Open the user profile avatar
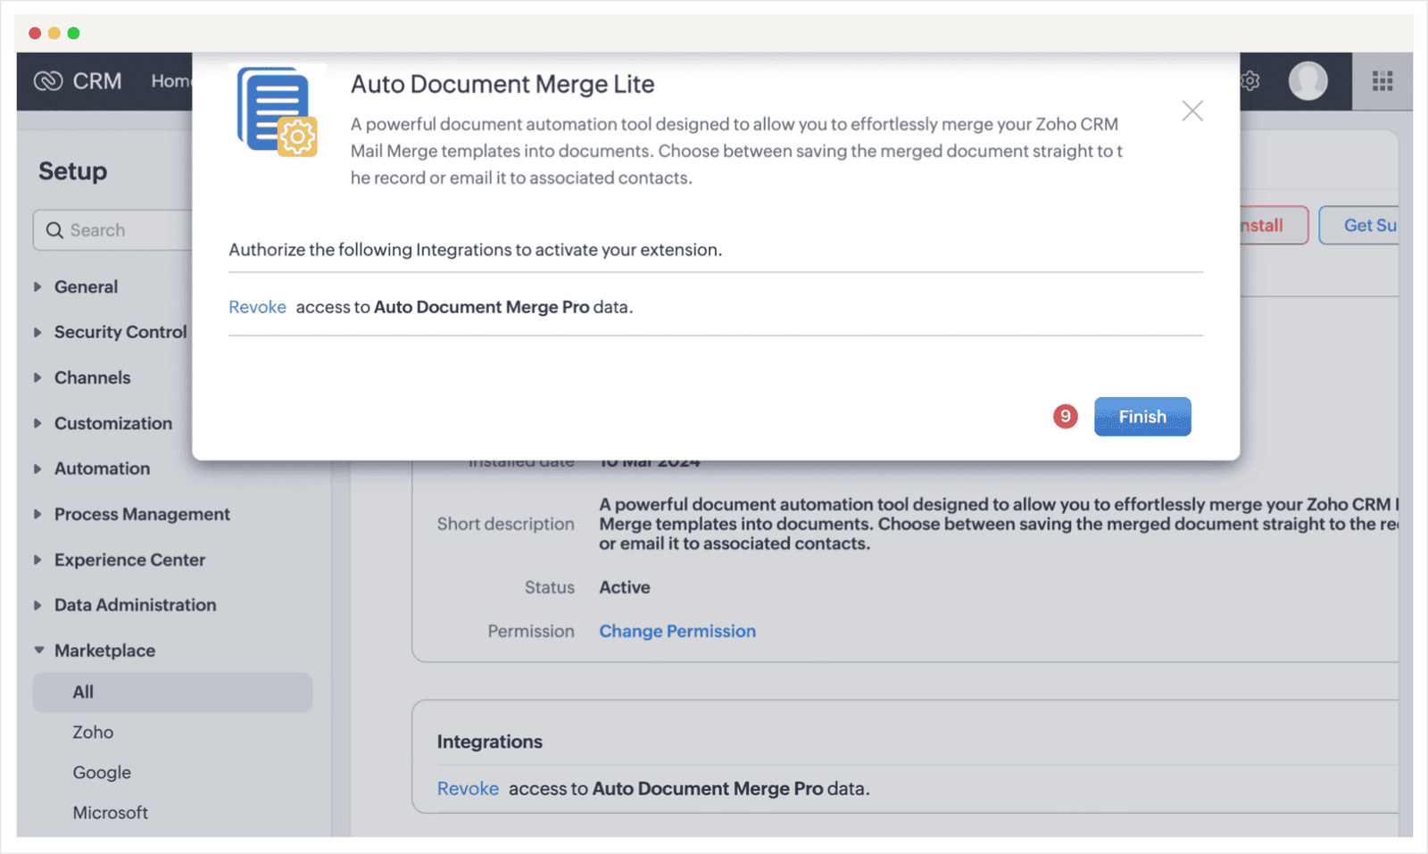This screenshot has height=854, width=1428. [1308, 81]
